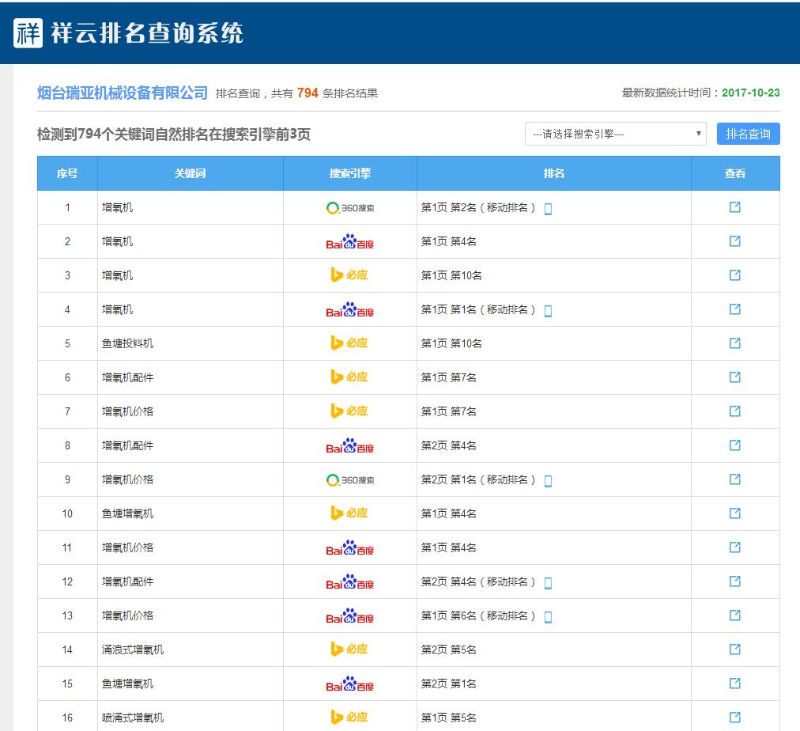Image resolution: width=800 pixels, height=731 pixels.
Task: Open view icon for row 15 鱼塘增氧机
Action: point(734,683)
